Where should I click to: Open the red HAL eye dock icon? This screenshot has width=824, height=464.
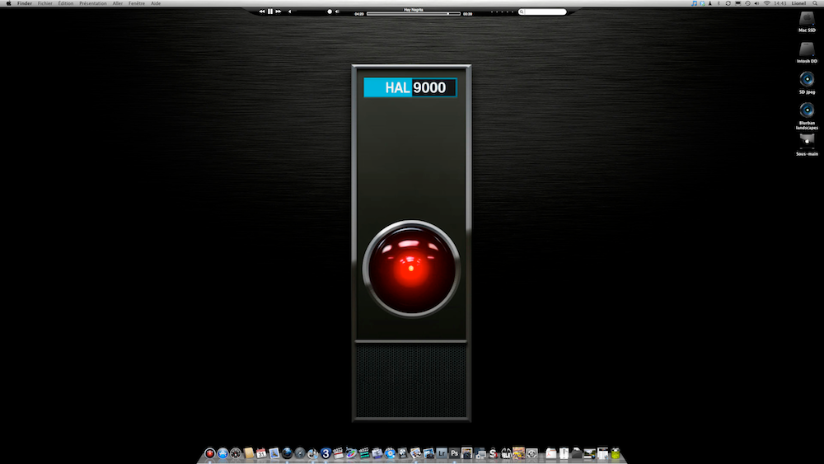[209, 453]
